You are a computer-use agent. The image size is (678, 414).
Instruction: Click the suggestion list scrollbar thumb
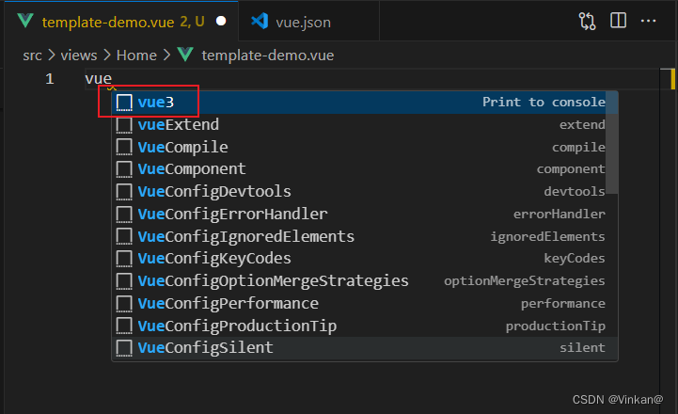[611, 142]
